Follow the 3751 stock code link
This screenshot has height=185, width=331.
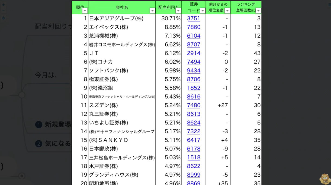[194, 18]
